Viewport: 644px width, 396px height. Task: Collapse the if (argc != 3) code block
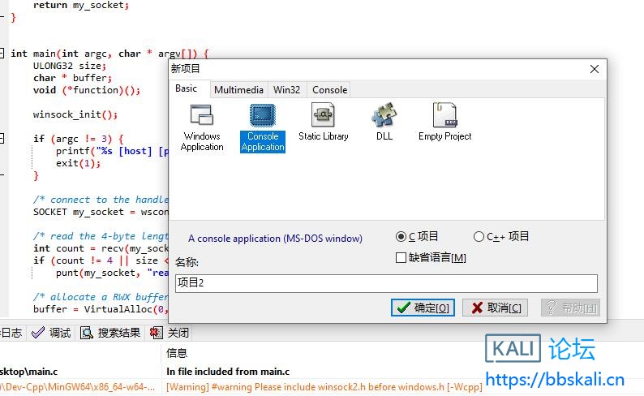pos(2,139)
